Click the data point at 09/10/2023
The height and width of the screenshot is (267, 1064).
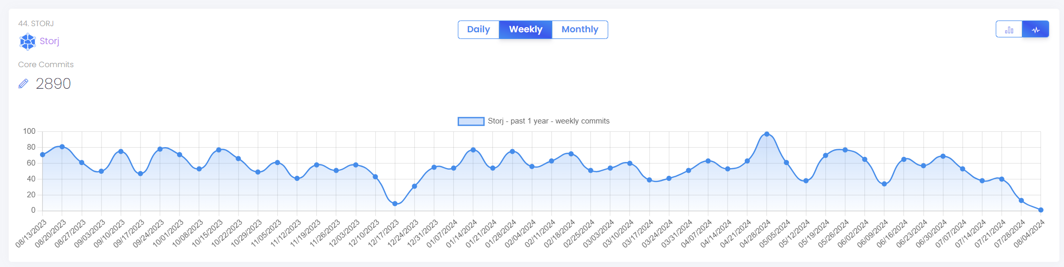pyautogui.click(x=121, y=152)
